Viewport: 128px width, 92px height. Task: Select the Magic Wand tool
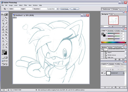pos(6,20)
